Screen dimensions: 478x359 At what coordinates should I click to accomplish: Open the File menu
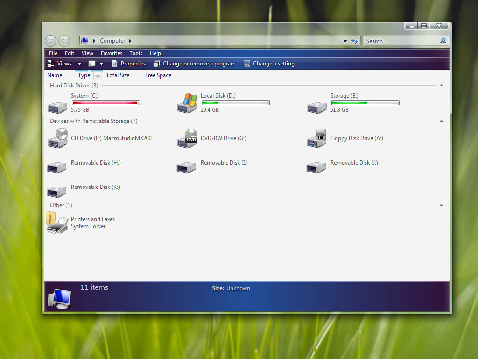click(53, 53)
